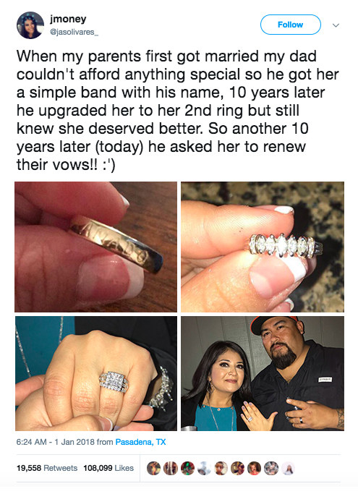Click the Follow button
Viewport: 358px width, 494px height.
(290, 25)
